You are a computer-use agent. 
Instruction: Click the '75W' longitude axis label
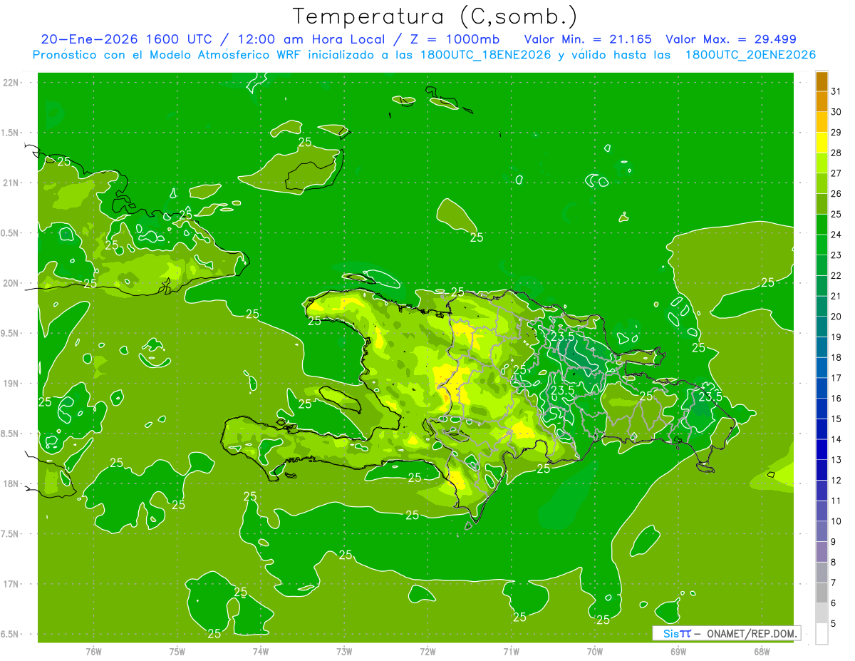tap(177, 652)
